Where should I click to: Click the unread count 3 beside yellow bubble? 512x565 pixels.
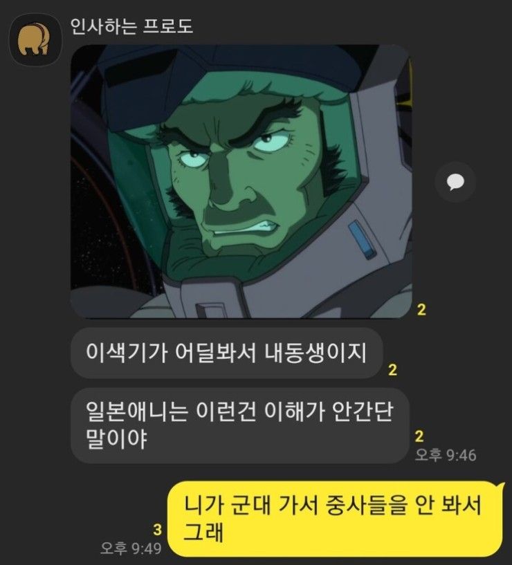point(157,530)
